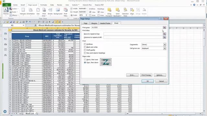Click the Print area input field
The image size is (207, 116).
[x=127, y=27]
